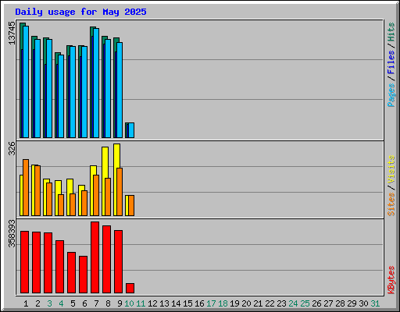Click the KBytes legend label

coord(391,280)
